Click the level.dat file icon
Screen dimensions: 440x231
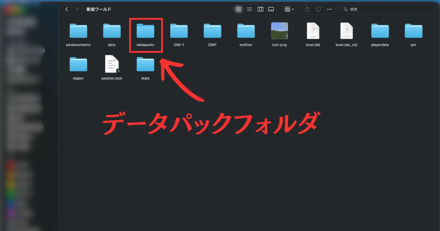[x=313, y=32]
